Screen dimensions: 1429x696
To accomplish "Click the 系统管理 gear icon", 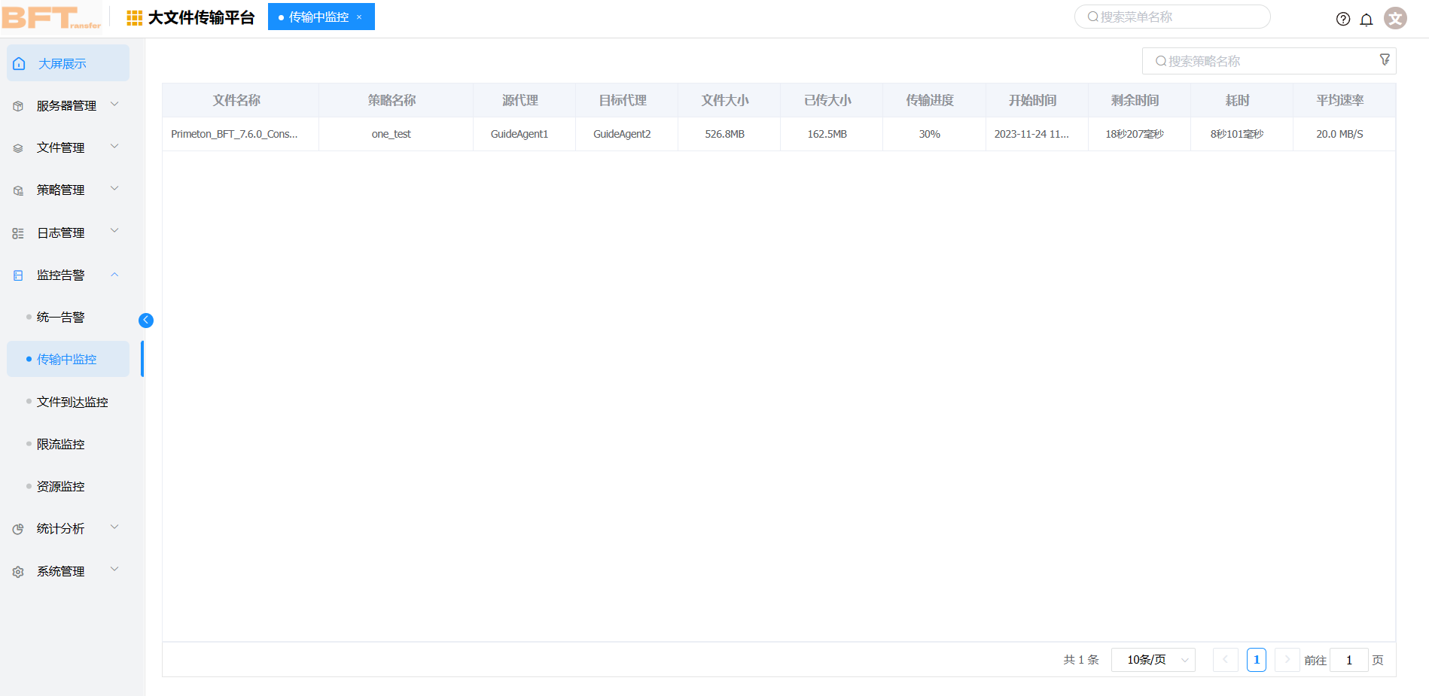I will 18,572.
